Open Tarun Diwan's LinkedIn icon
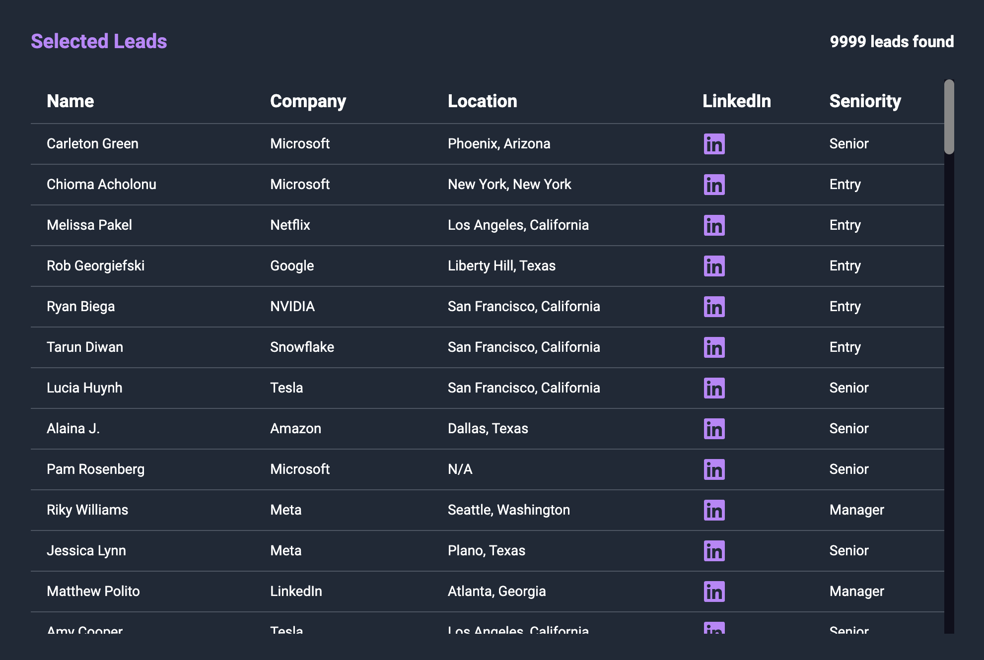 714,347
